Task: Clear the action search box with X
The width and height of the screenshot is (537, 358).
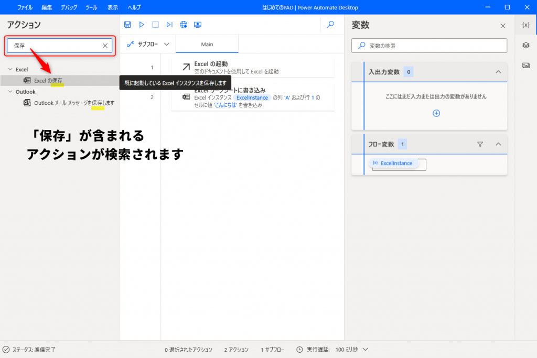Action: click(x=105, y=46)
